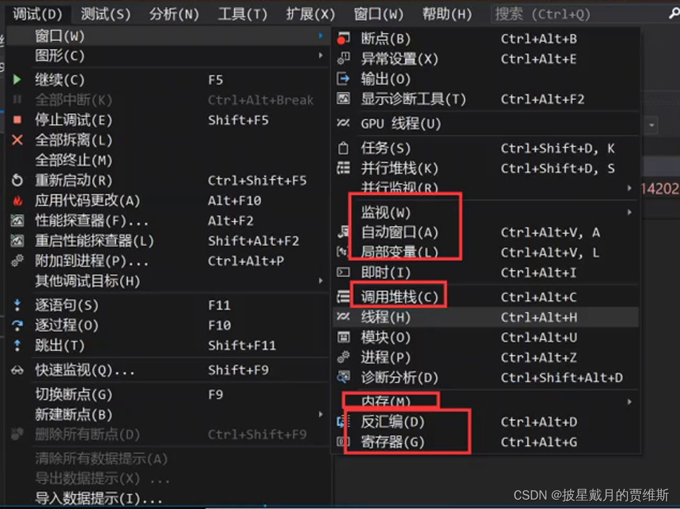
Task: Click the search magnifier icon
Action: coord(673,14)
